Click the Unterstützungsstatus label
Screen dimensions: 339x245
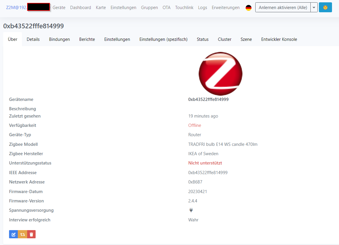[x=30, y=163]
